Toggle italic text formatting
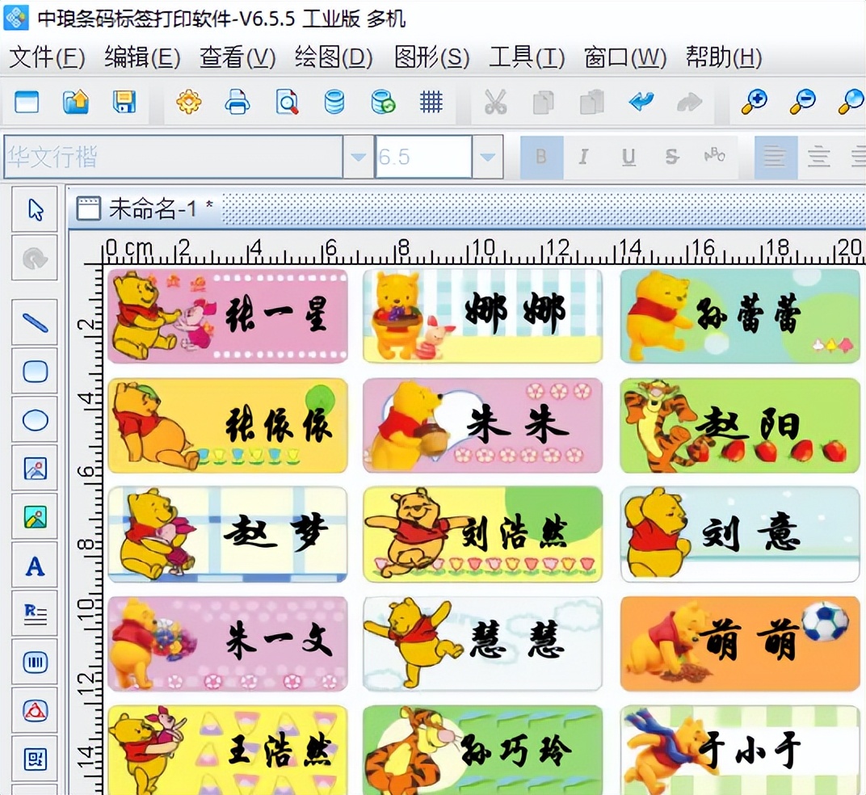Image resolution: width=866 pixels, height=795 pixels. point(583,157)
